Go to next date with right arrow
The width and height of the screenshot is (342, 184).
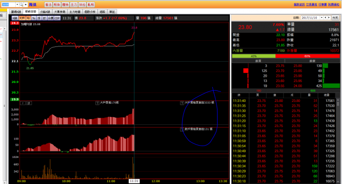(329, 18)
